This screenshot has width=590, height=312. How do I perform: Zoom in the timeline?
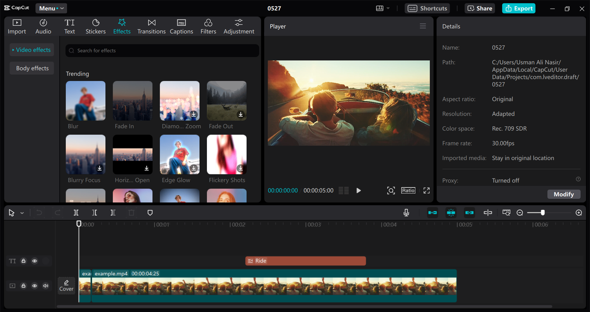click(579, 213)
